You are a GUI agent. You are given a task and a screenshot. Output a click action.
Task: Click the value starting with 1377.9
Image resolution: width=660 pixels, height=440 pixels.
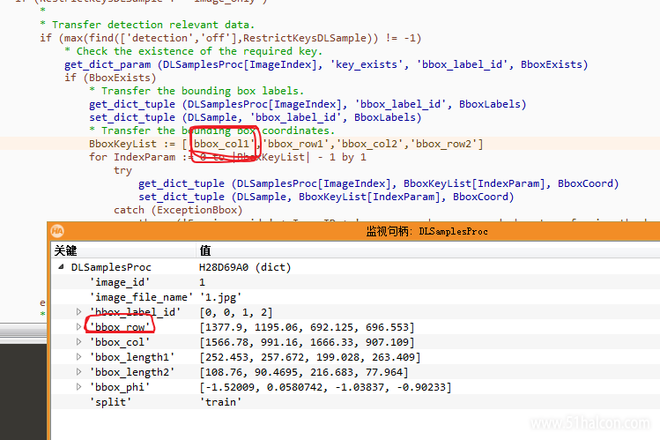click(308, 327)
